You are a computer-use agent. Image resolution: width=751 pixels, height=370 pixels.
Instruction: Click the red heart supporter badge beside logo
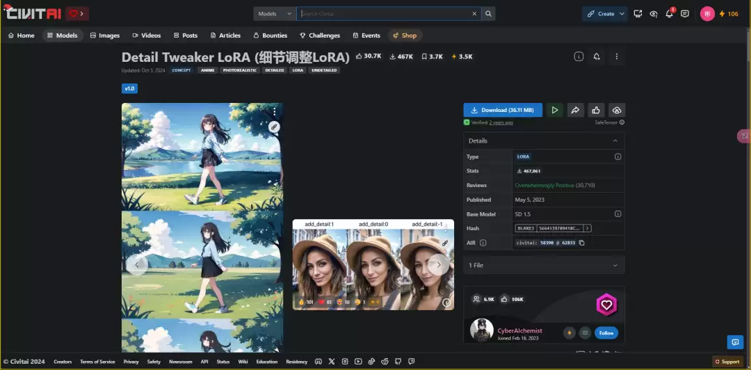76,14
